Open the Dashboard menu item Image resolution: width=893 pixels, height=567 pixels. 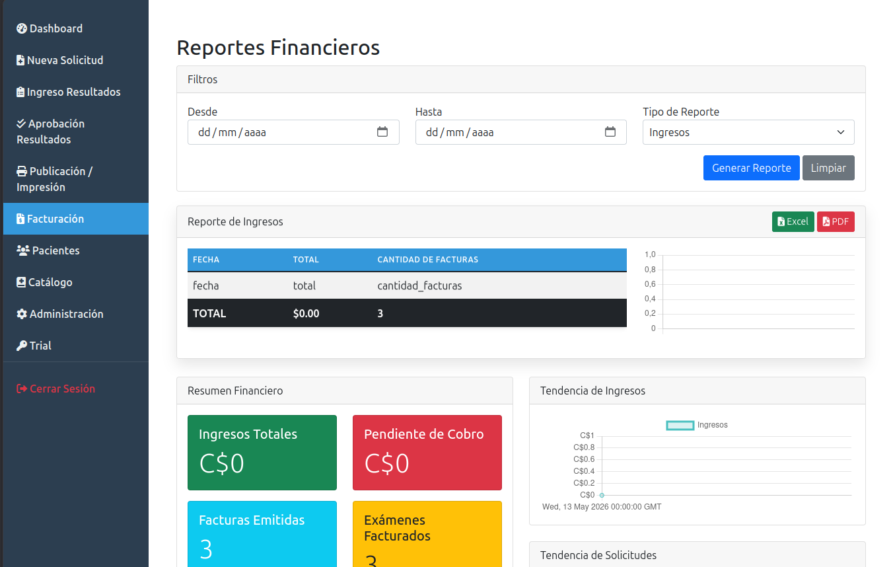[x=76, y=28]
